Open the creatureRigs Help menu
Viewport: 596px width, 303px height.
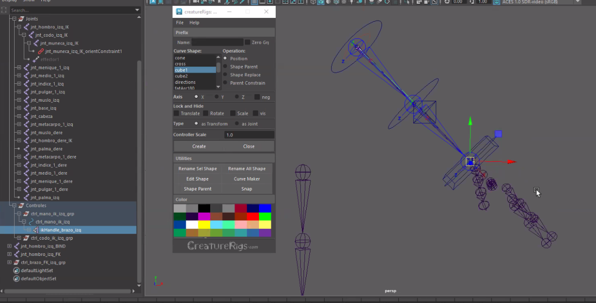[x=194, y=23]
